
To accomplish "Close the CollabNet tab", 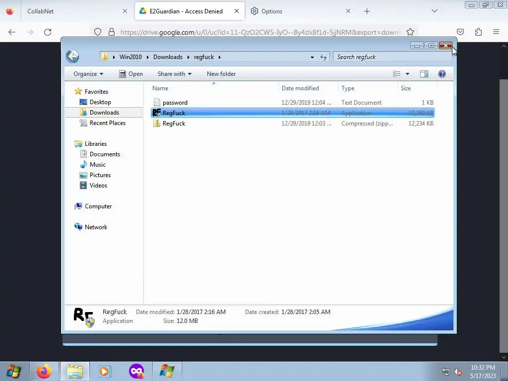I will coord(125,11).
